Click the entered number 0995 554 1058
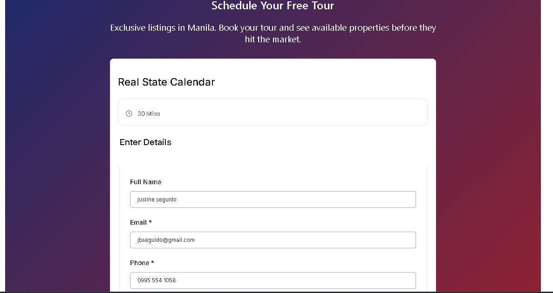 point(157,280)
